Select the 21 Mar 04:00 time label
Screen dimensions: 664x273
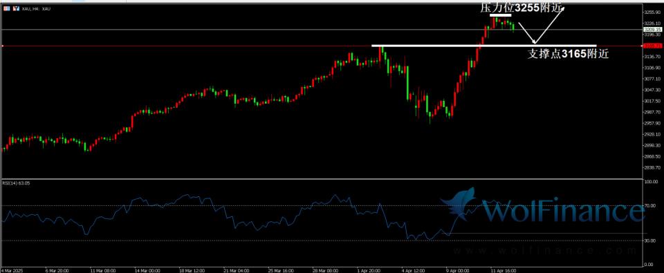click(x=236, y=270)
